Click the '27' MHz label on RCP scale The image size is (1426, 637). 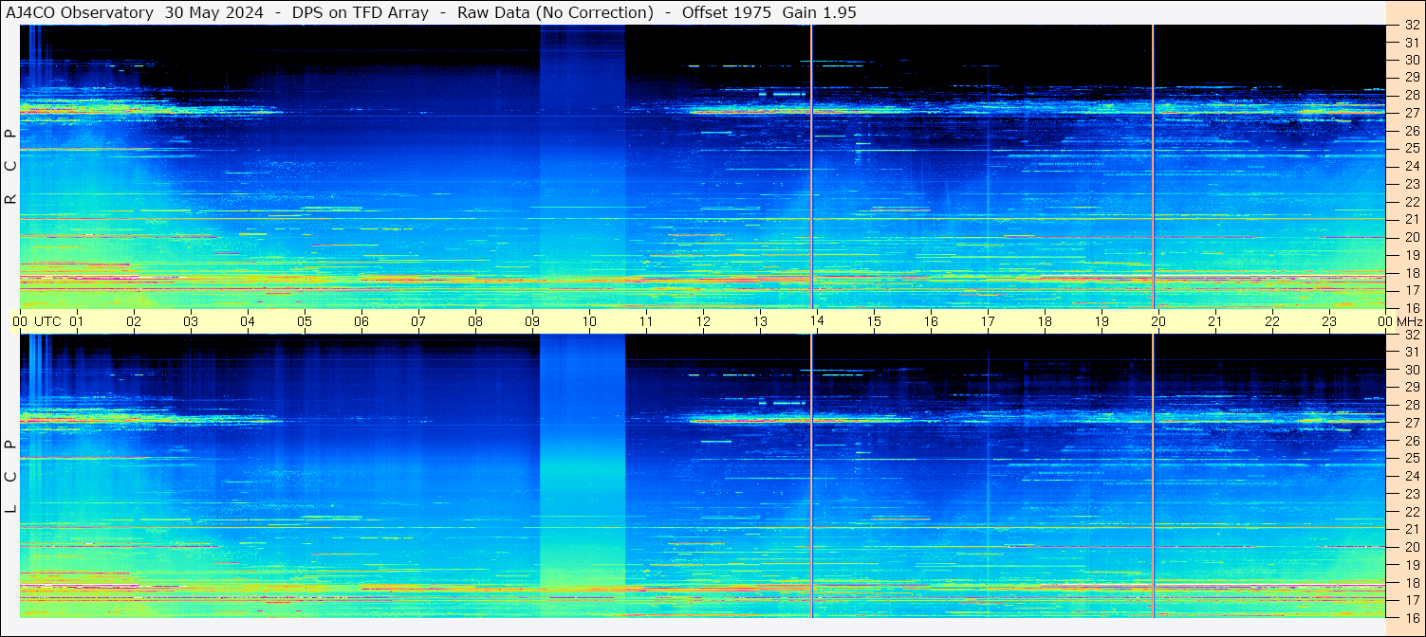[x=1411, y=113]
